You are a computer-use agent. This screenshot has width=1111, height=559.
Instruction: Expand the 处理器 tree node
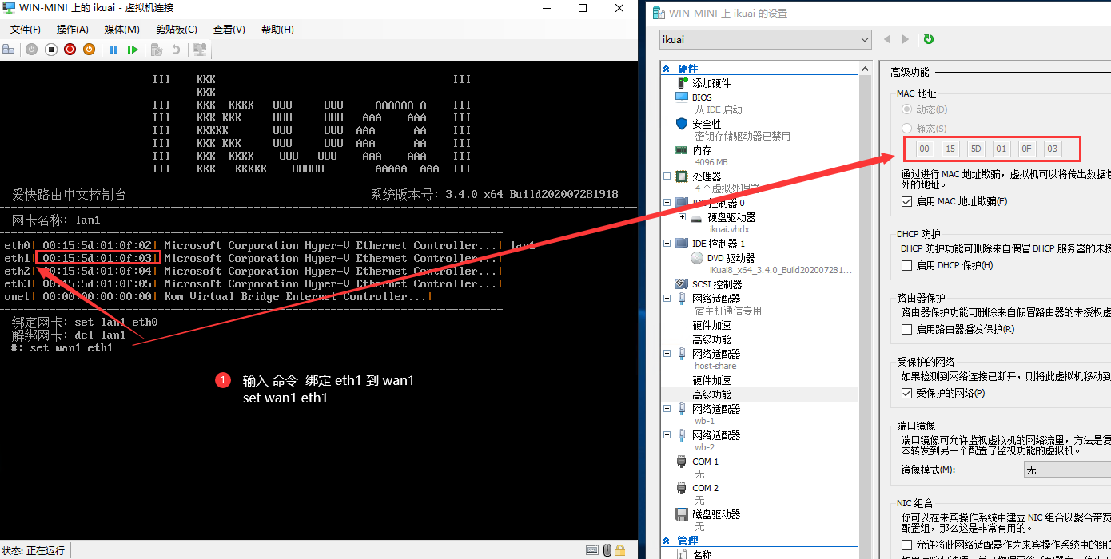pos(667,176)
